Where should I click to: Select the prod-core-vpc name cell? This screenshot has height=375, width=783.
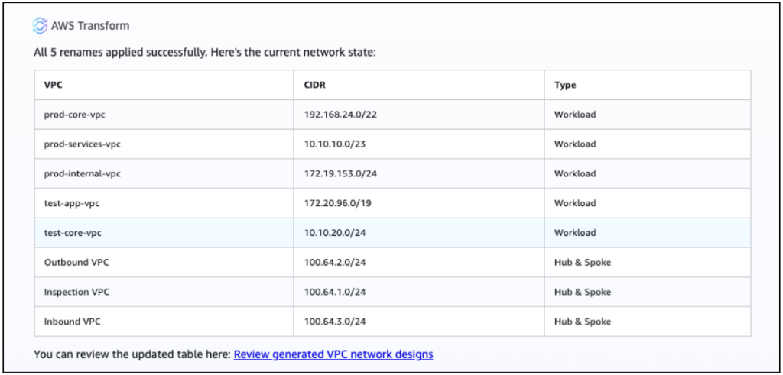(164, 115)
